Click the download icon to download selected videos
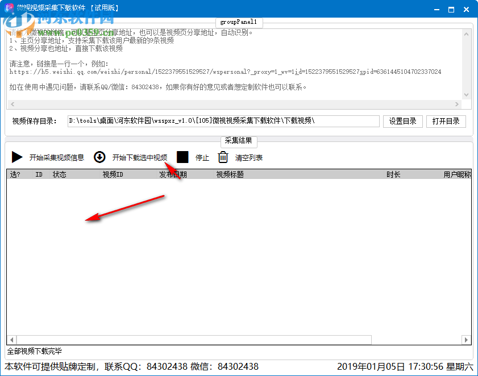 pyautogui.click(x=99, y=157)
